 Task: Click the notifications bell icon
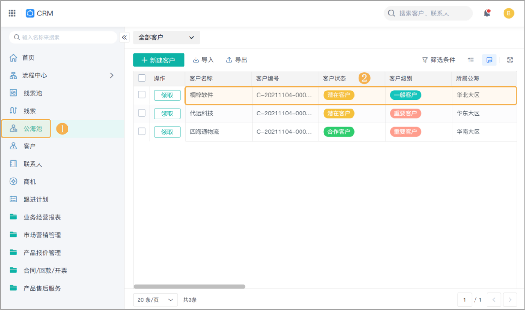coord(487,13)
